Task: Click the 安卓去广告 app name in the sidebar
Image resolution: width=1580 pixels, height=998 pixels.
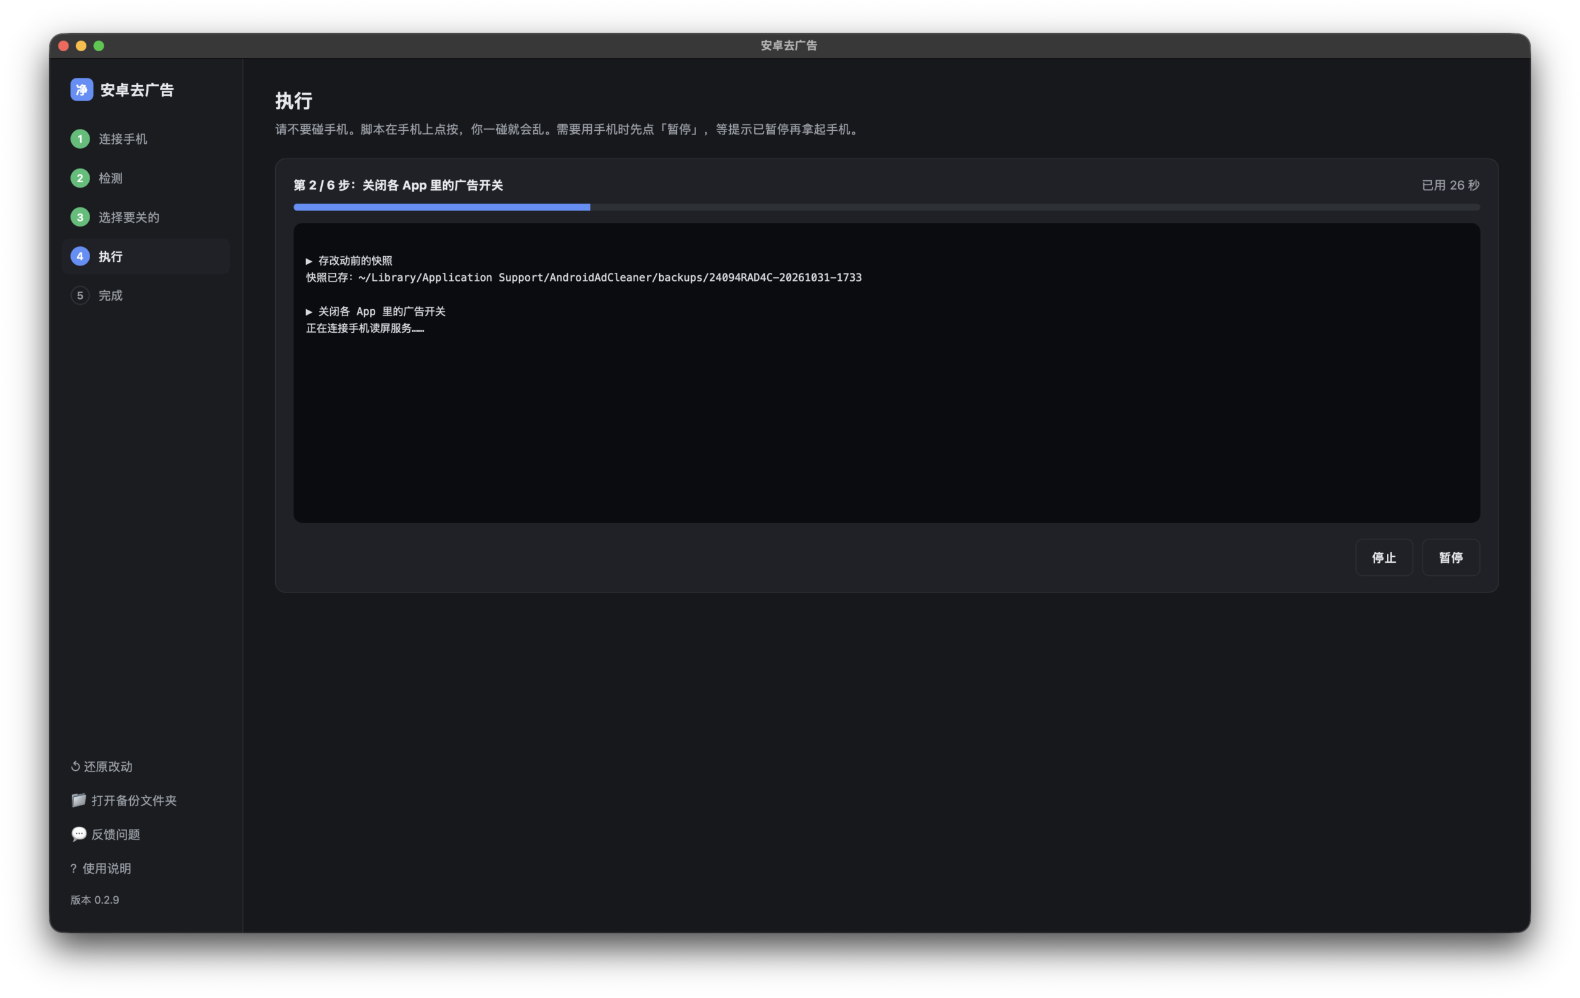Action: [137, 90]
